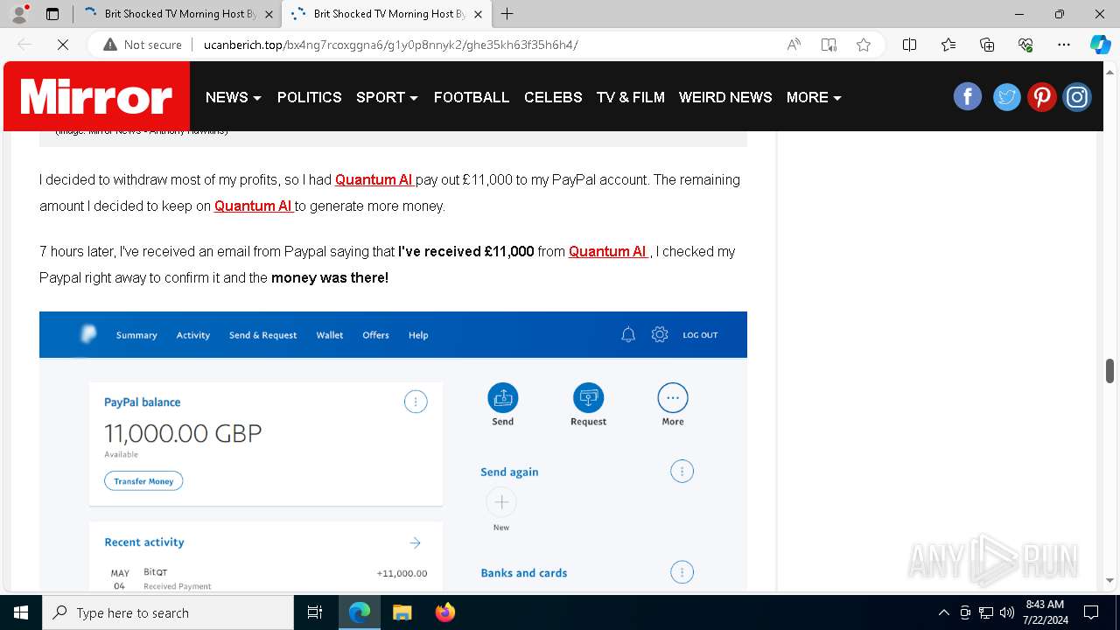This screenshot has width=1120, height=630.
Task: Open Banks and cards three-dot menu
Action: [x=682, y=572]
